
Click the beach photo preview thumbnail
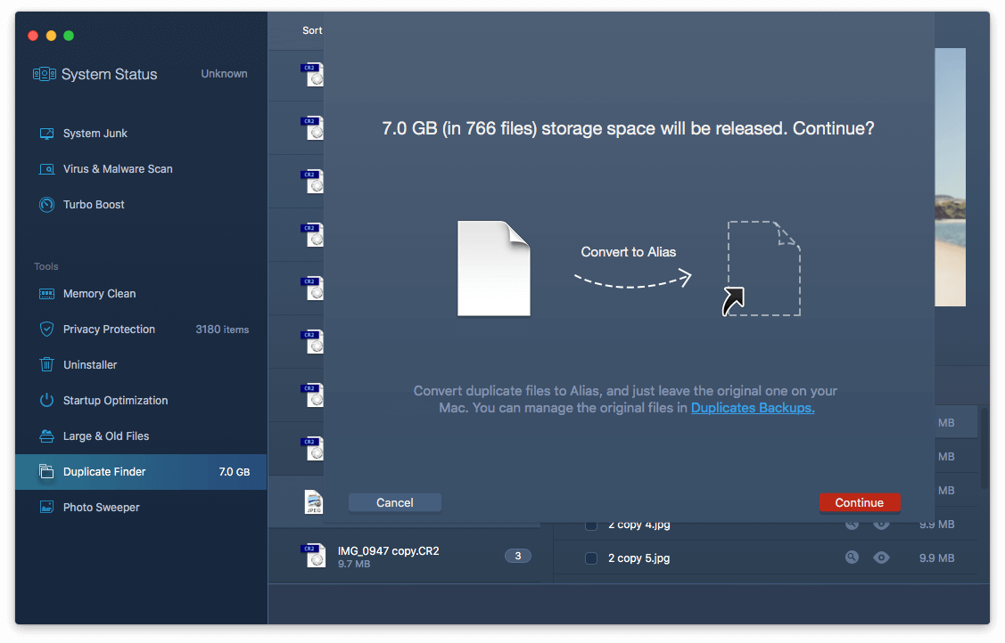[950, 177]
